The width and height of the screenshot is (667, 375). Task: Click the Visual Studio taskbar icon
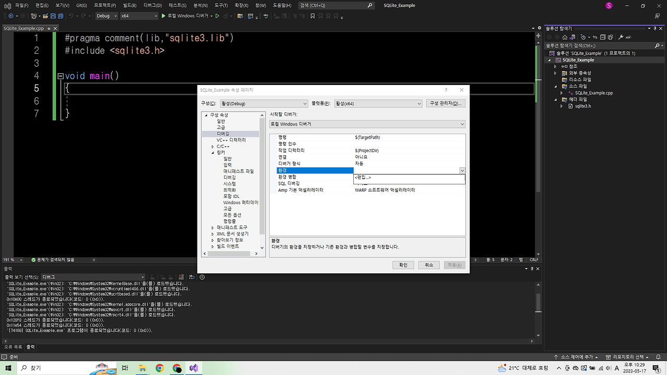coord(194,368)
